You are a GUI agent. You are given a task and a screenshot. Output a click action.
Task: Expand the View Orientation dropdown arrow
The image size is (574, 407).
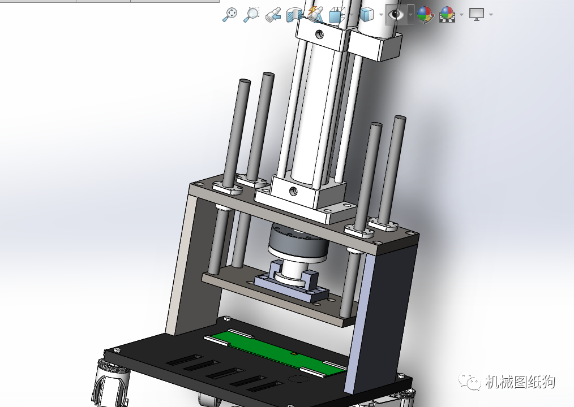(352, 15)
